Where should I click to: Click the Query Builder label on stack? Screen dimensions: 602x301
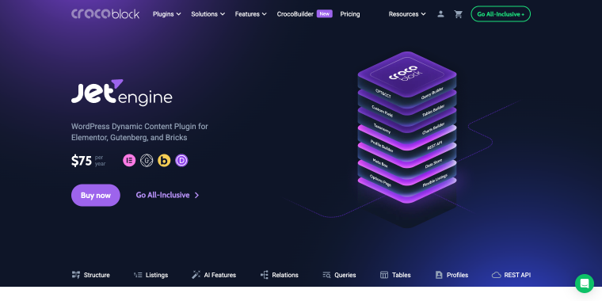[432, 93]
